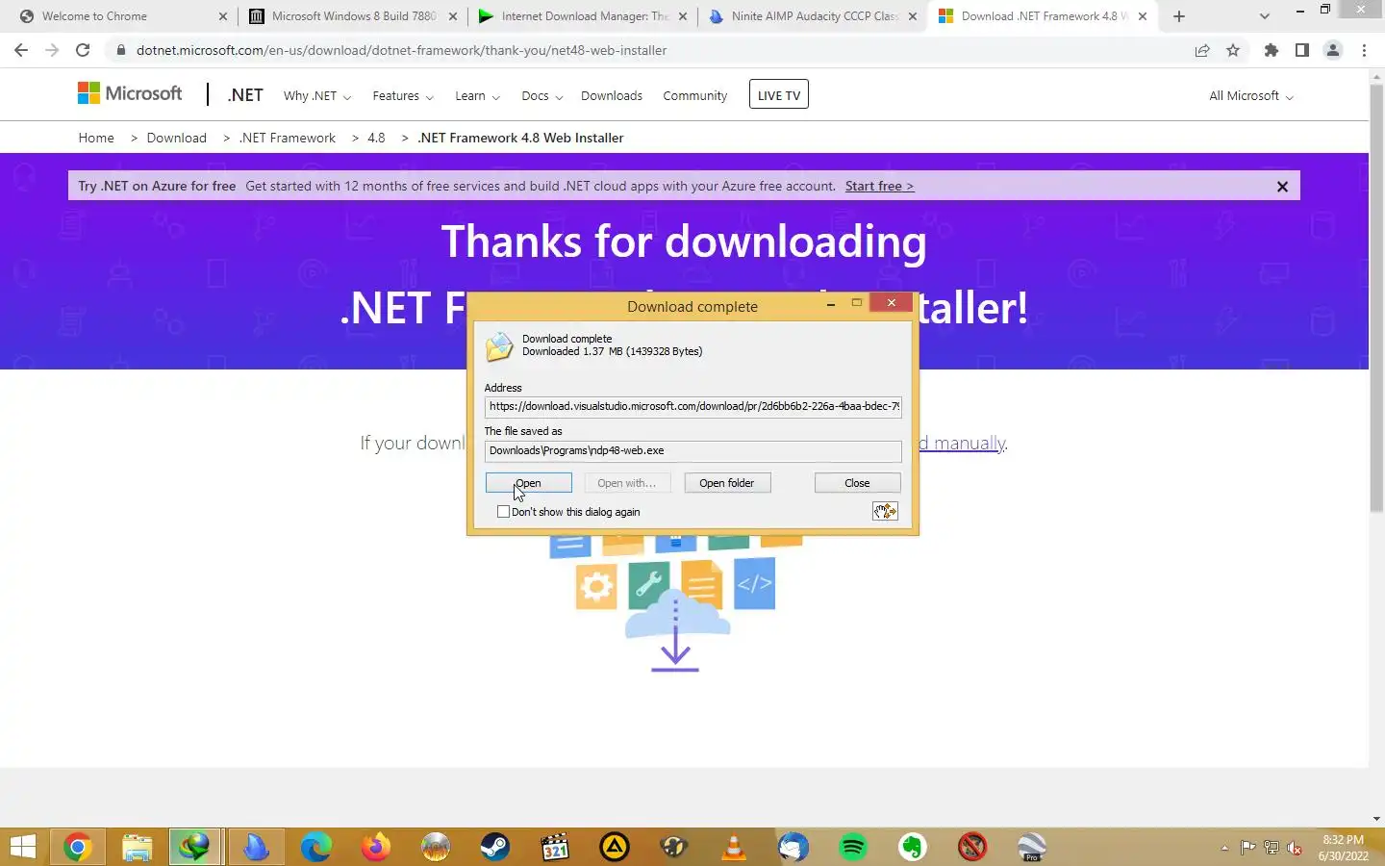The height and width of the screenshot is (866, 1385).
Task: Click .NET Framework breadcrumb link
Action: point(288,138)
